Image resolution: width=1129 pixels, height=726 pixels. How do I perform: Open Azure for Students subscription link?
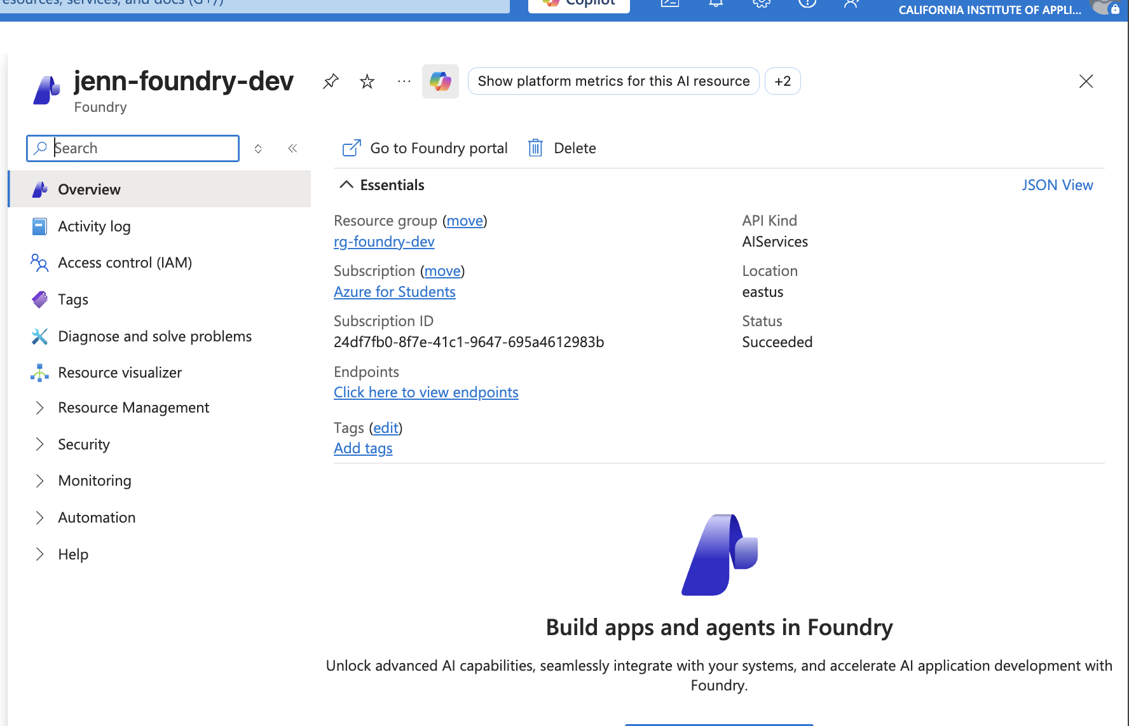tap(395, 292)
